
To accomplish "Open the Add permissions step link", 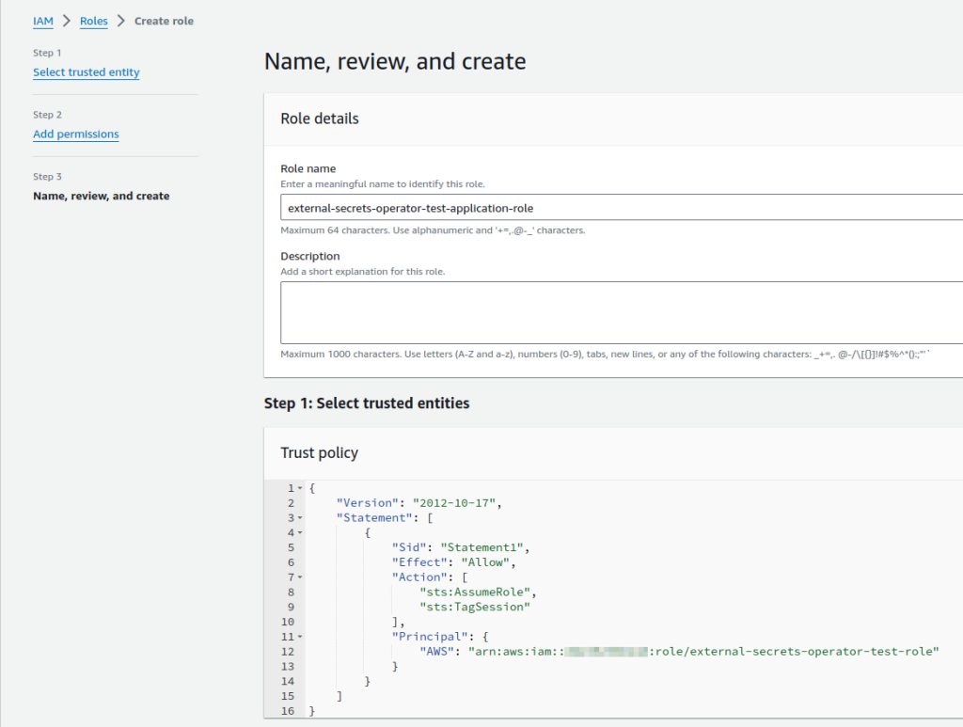I will (76, 134).
